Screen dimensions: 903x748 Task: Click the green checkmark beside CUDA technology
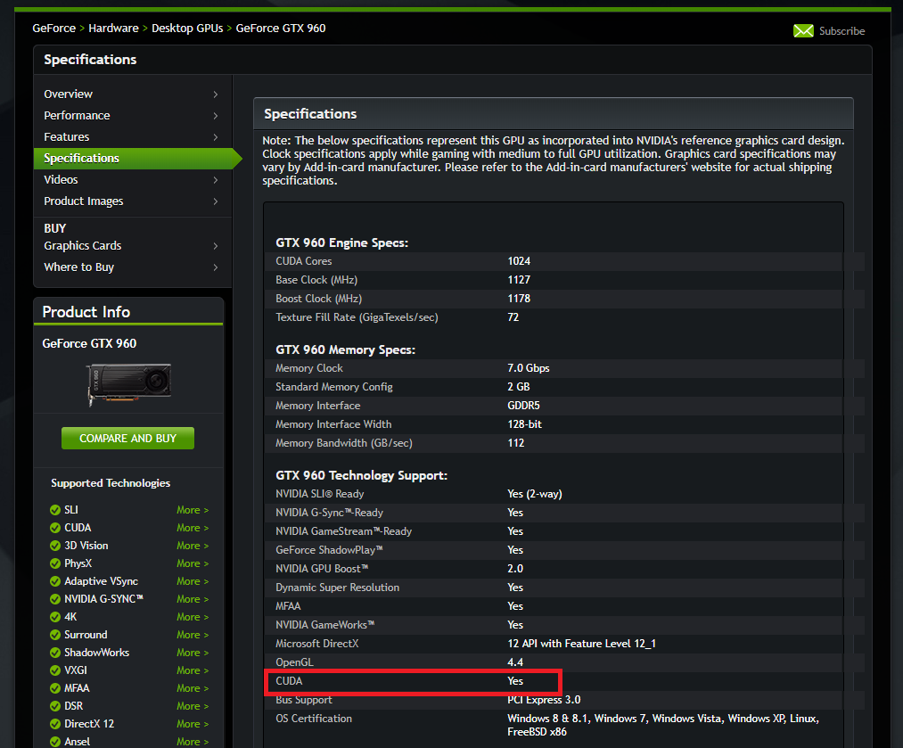55,528
